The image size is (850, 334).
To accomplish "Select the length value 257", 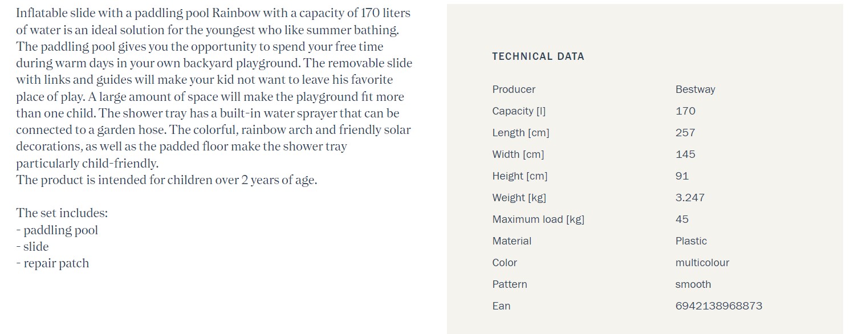I will pyautogui.click(x=685, y=133).
